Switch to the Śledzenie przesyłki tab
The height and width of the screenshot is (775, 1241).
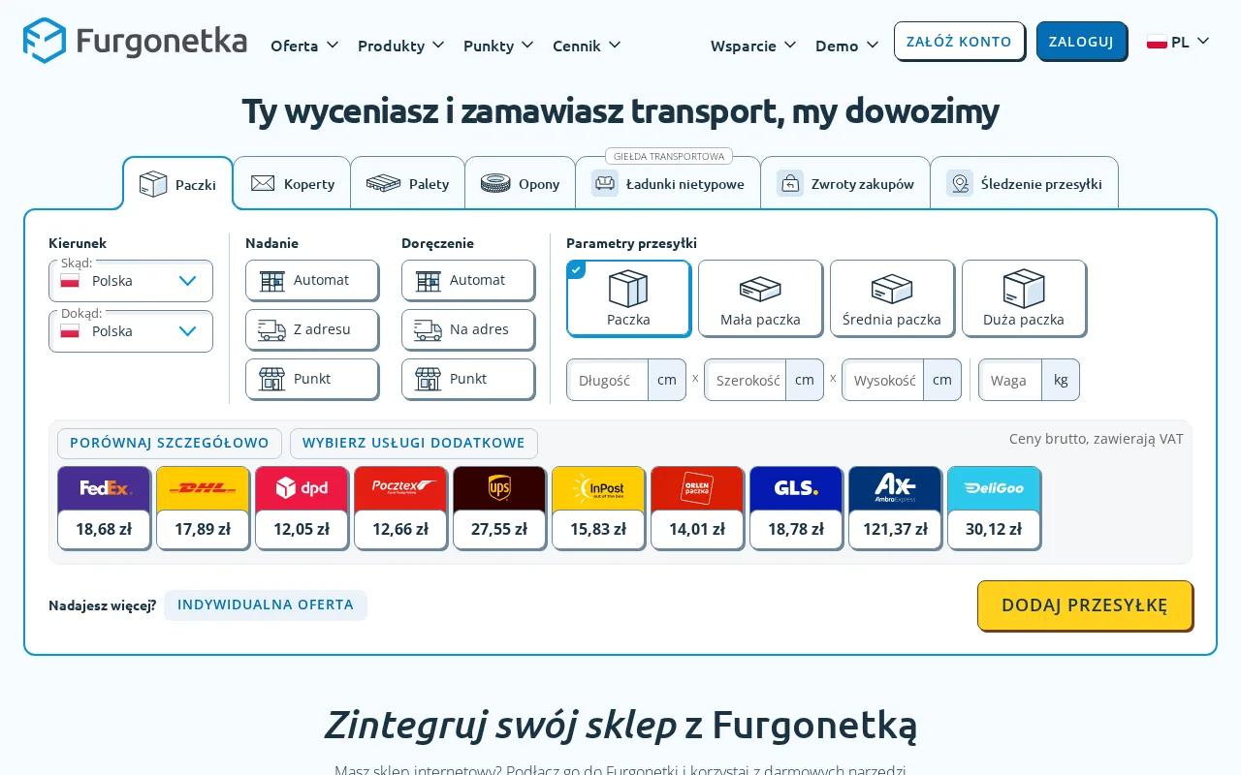click(1025, 183)
